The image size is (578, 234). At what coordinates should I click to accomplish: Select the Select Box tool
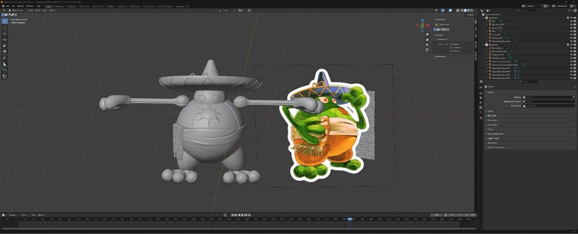(x=4, y=21)
